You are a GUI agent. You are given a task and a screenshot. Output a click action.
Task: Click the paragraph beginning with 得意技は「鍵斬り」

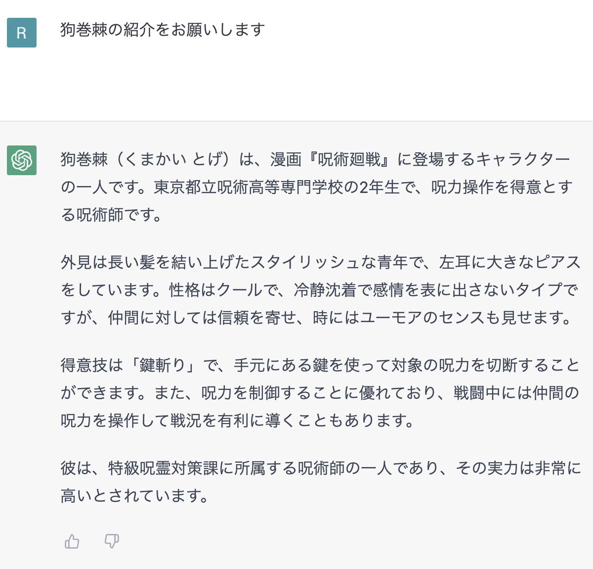click(x=320, y=393)
